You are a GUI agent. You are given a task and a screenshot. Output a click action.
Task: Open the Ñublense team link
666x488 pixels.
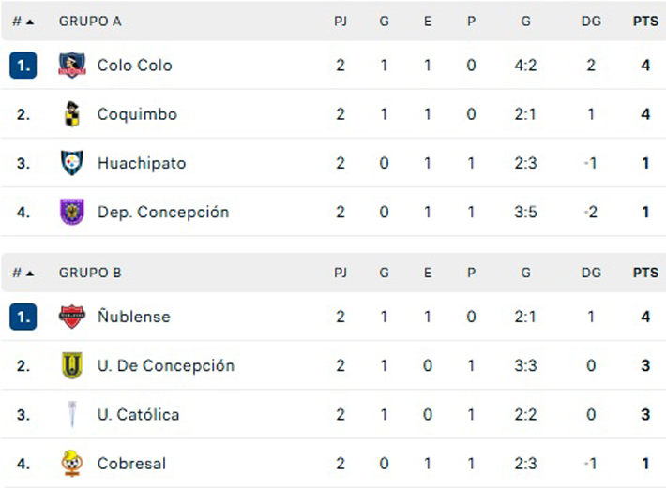coord(133,317)
